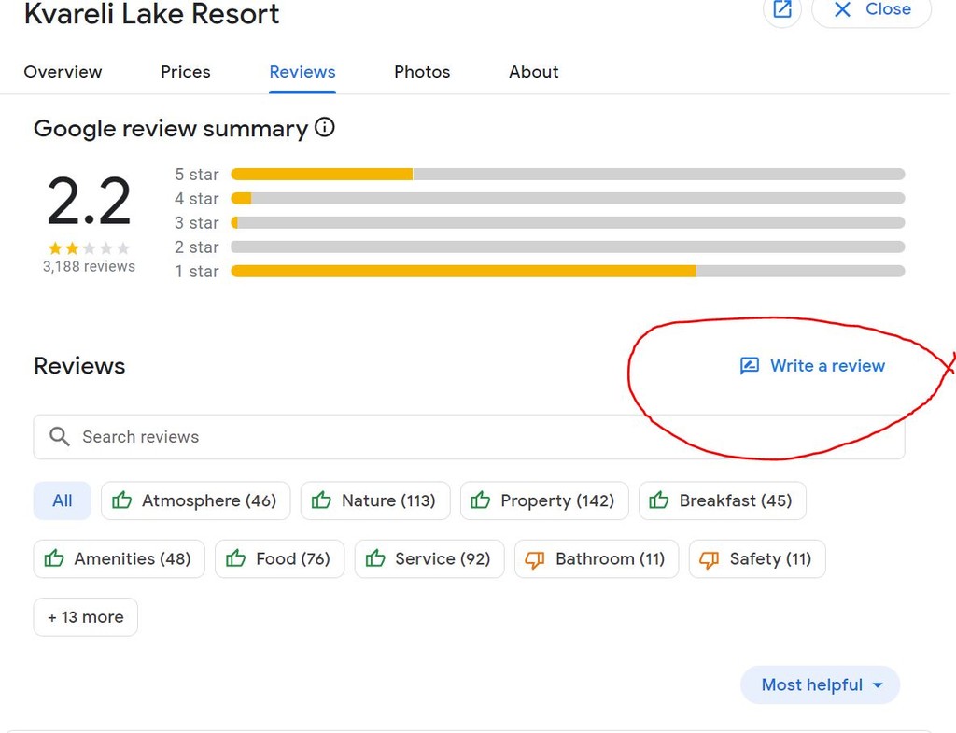Open hotel page in new window icon
956x733 pixels.
(x=782, y=9)
